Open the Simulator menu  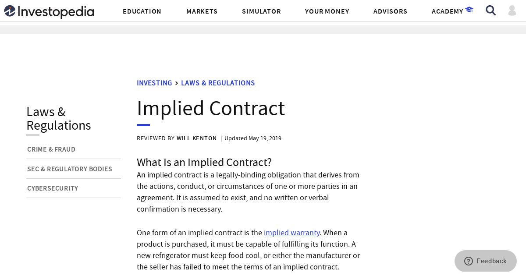tap(262, 11)
